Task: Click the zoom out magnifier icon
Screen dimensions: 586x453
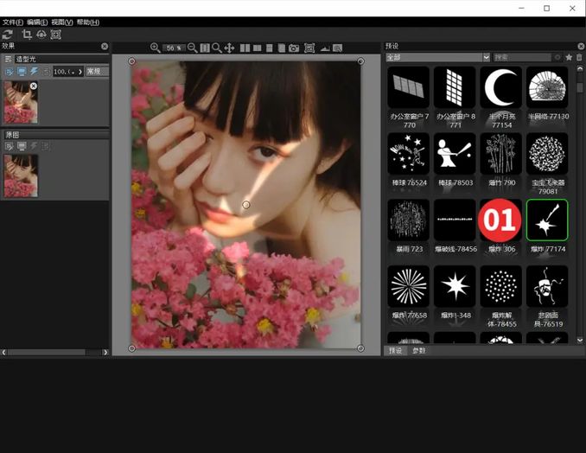Action: (x=192, y=48)
